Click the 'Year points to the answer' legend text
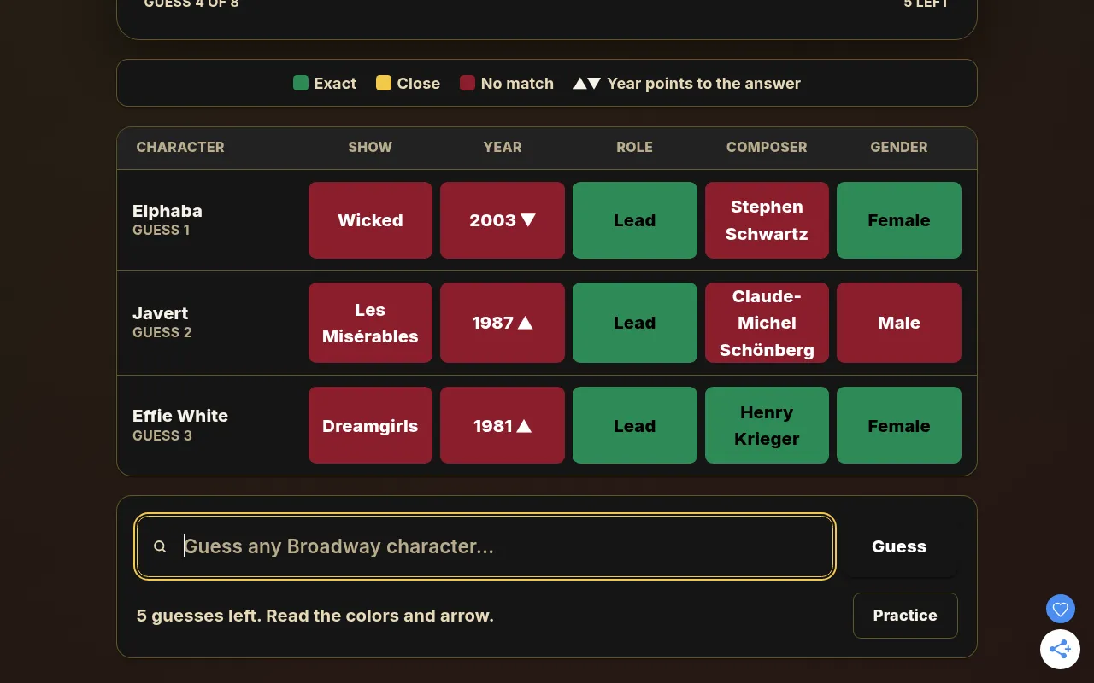Screen dimensions: 1094x683 click(x=704, y=83)
